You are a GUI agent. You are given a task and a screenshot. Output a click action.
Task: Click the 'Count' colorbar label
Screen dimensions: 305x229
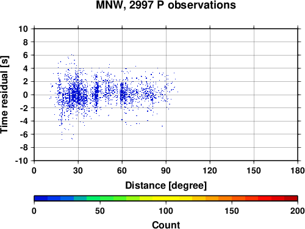pos(166,225)
